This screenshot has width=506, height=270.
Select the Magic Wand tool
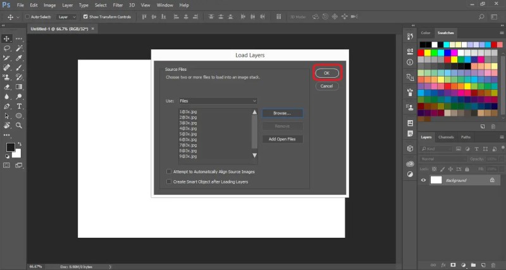point(19,49)
